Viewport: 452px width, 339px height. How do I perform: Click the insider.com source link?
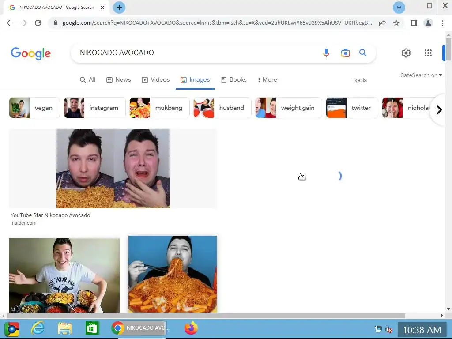point(23,223)
